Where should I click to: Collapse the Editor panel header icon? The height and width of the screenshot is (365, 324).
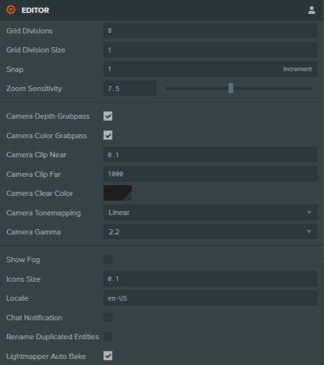click(x=11, y=10)
